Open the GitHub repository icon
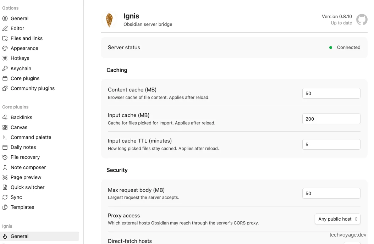374x244 pixels. click(x=362, y=20)
